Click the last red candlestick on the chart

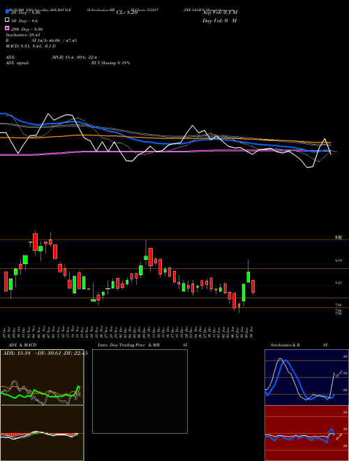click(253, 286)
